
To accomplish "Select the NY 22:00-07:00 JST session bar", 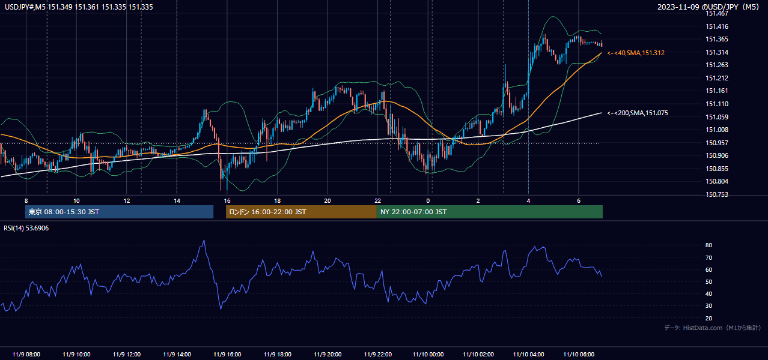I will point(490,212).
